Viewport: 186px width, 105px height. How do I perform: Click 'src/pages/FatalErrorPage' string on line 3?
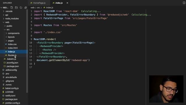pos(90,18)
